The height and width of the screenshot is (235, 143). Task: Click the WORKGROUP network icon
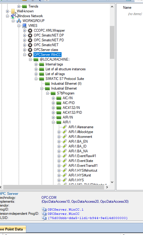point(19,21)
